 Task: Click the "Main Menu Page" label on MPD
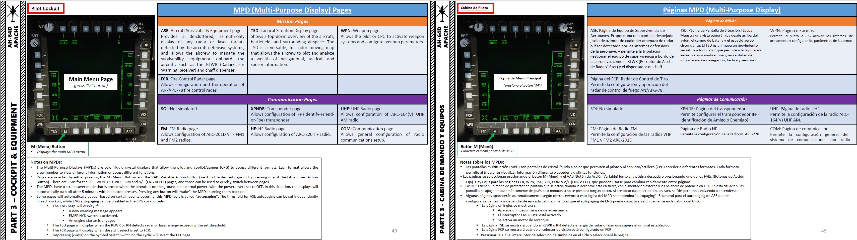91,79
